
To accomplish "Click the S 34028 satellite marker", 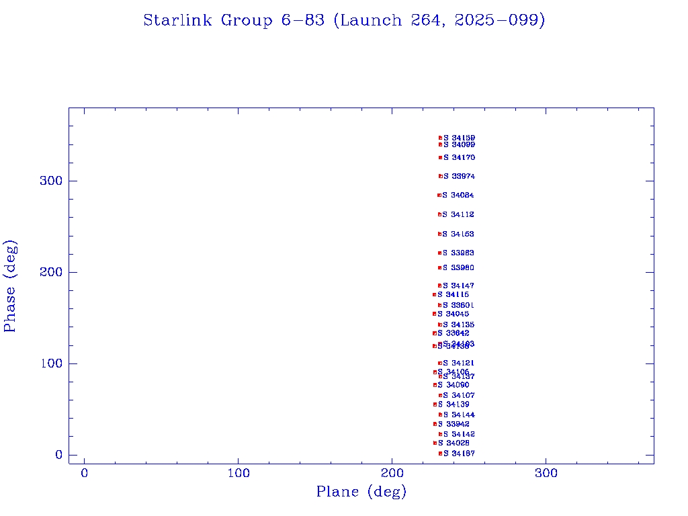I will pos(435,443).
